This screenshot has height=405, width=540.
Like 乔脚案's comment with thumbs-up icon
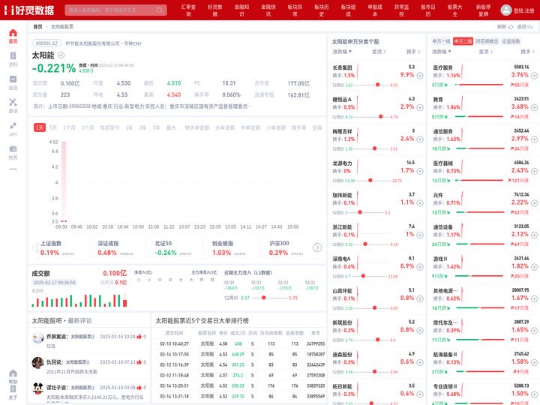tap(139, 337)
